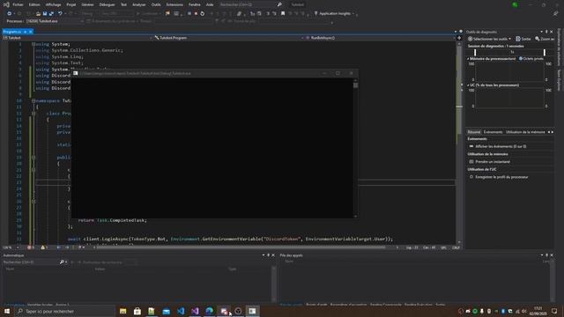
Task: Click the diagnostics session timeline ruler
Action: pos(510,52)
